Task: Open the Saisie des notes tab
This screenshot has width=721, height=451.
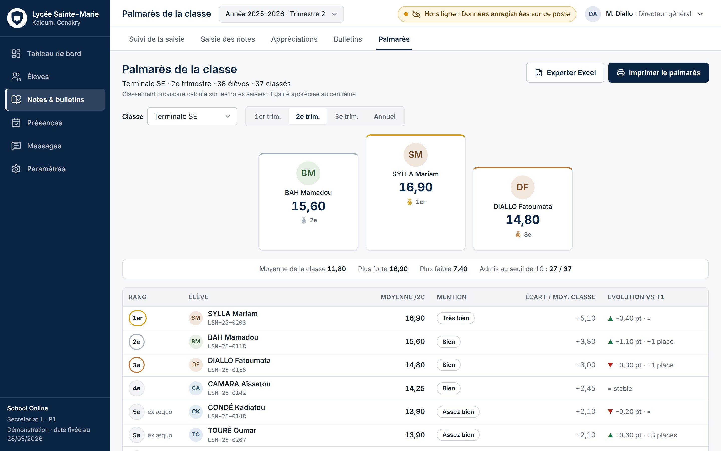Action: 228,39
